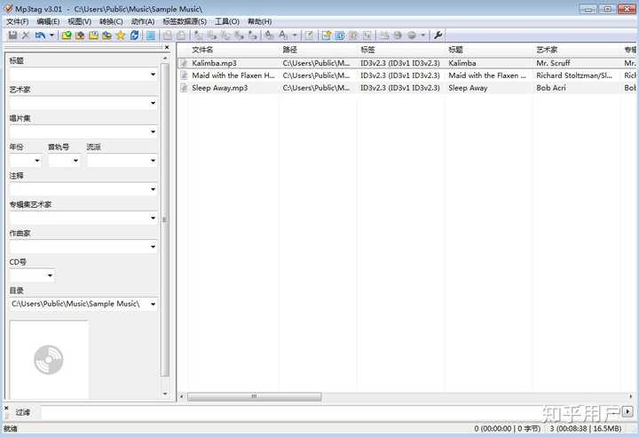
Task: Select the Sleep Away.mp3 file row
Action: [x=407, y=88]
